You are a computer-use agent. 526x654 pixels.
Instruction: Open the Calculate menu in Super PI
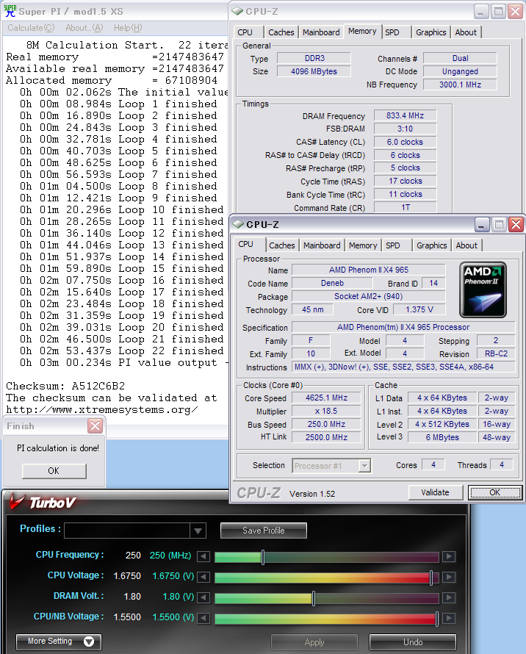[31, 28]
